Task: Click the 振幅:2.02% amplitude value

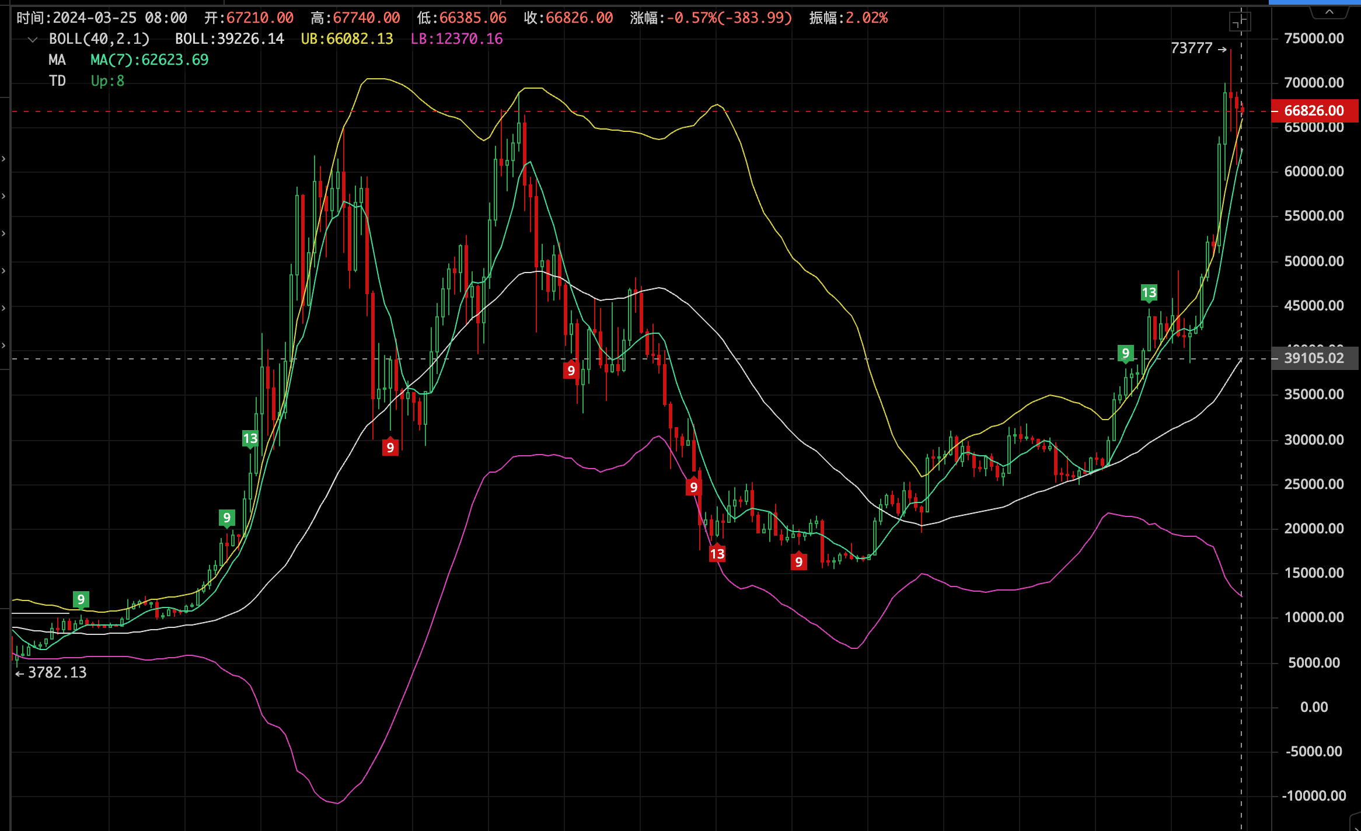Action: point(849,18)
